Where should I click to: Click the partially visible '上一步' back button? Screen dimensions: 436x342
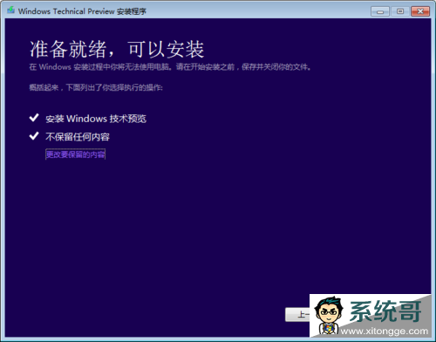[297, 314]
